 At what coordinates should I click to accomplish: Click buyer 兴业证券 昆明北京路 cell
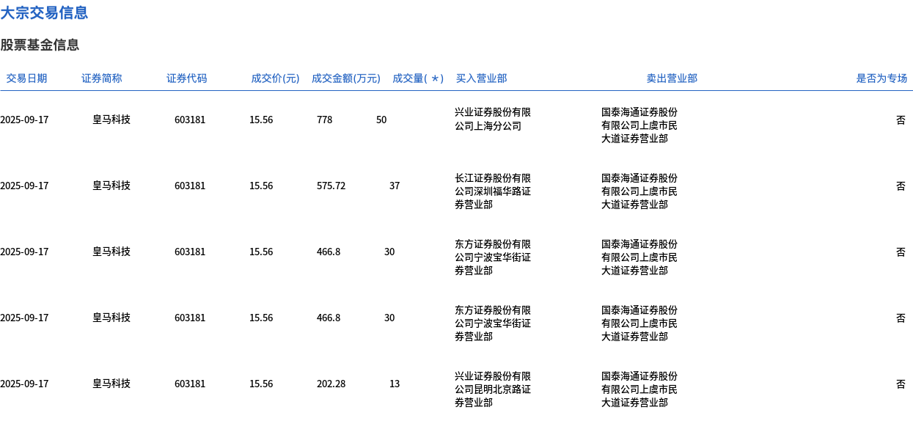(492, 389)
